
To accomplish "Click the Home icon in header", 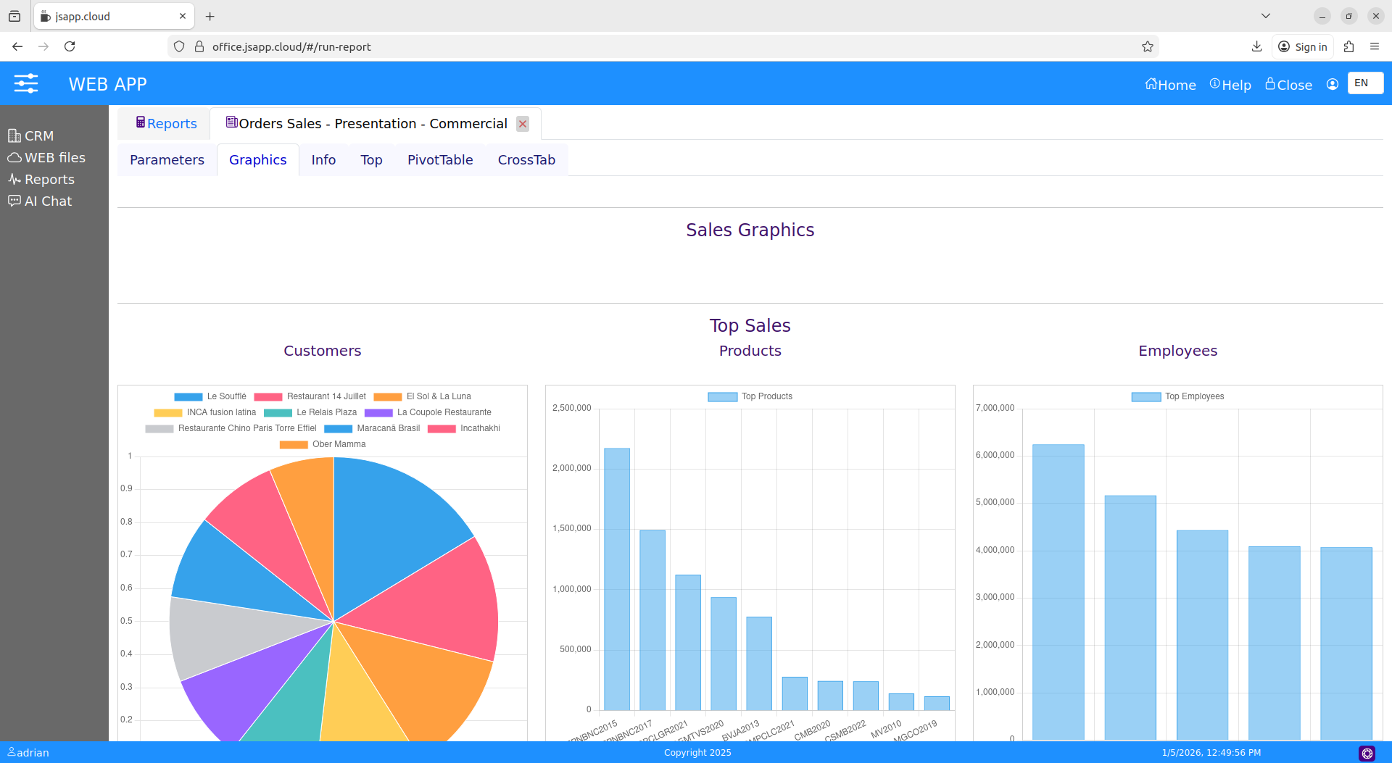I will coord(1151,84).
